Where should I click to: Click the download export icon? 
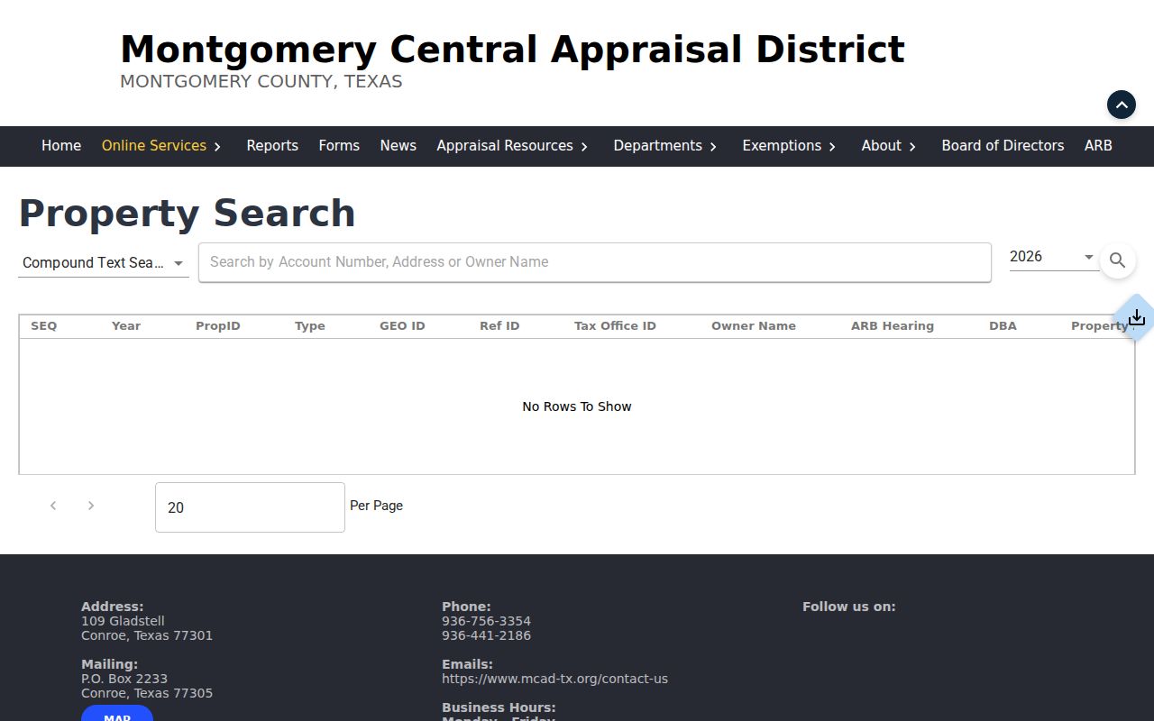[x=1137, y=317]
